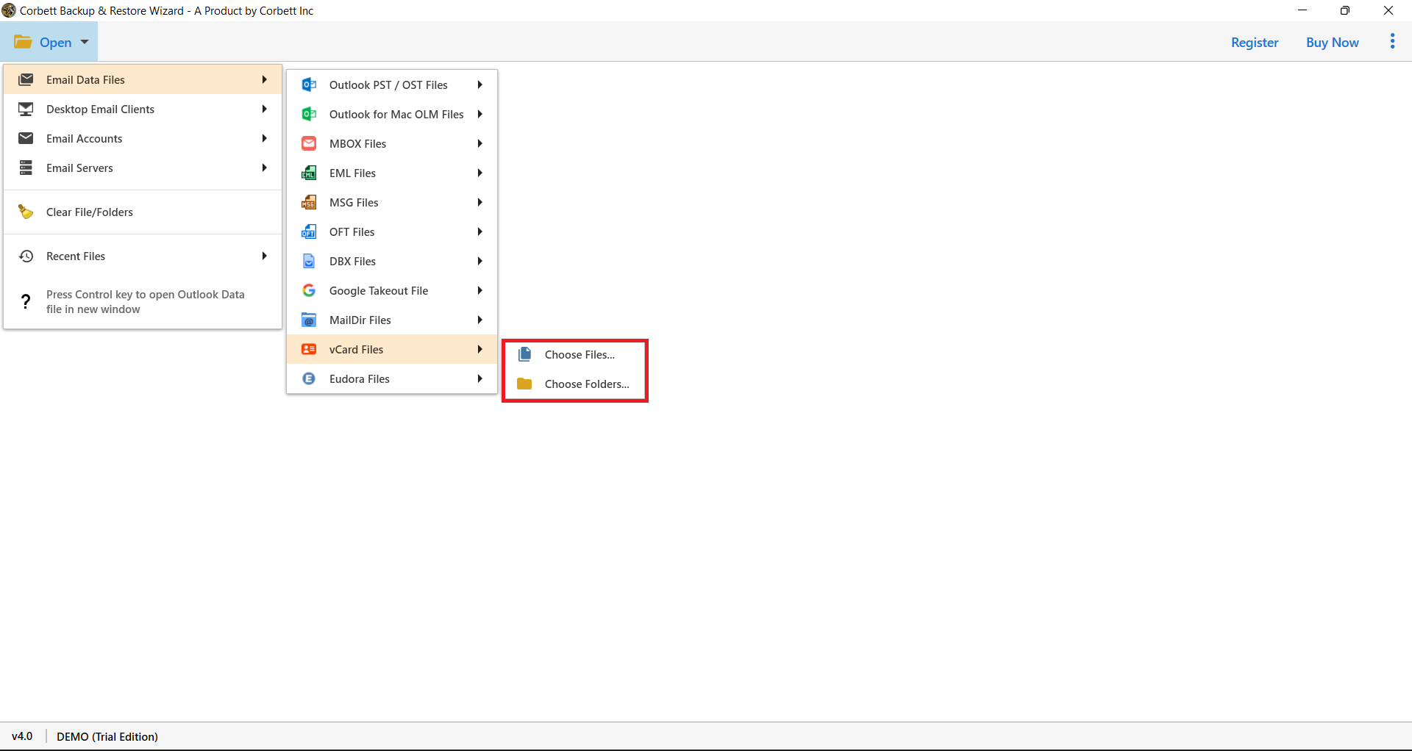
Task: Restore down the application window
Action: 1344,10
